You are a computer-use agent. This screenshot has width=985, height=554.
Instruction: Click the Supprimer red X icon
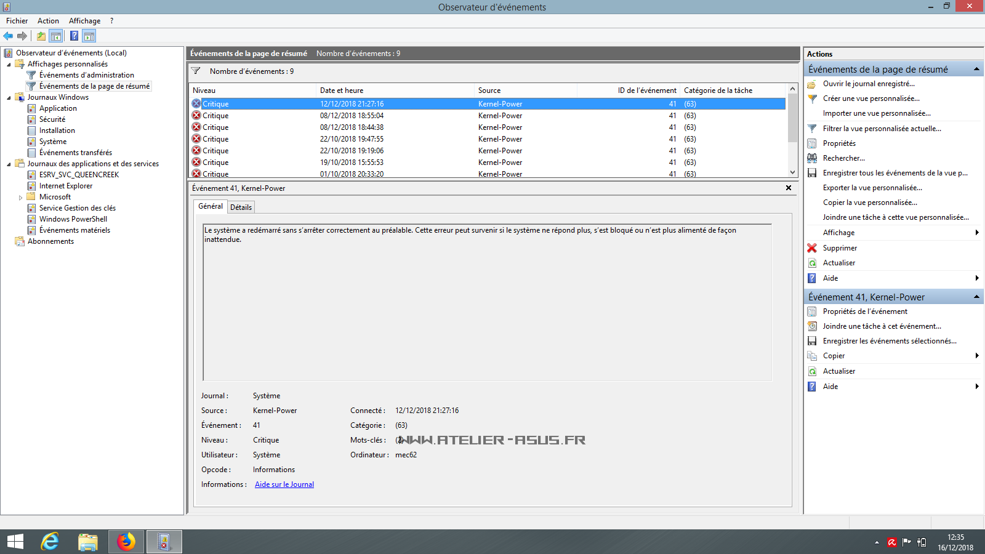pyautogui.click(x=812, y=248)
